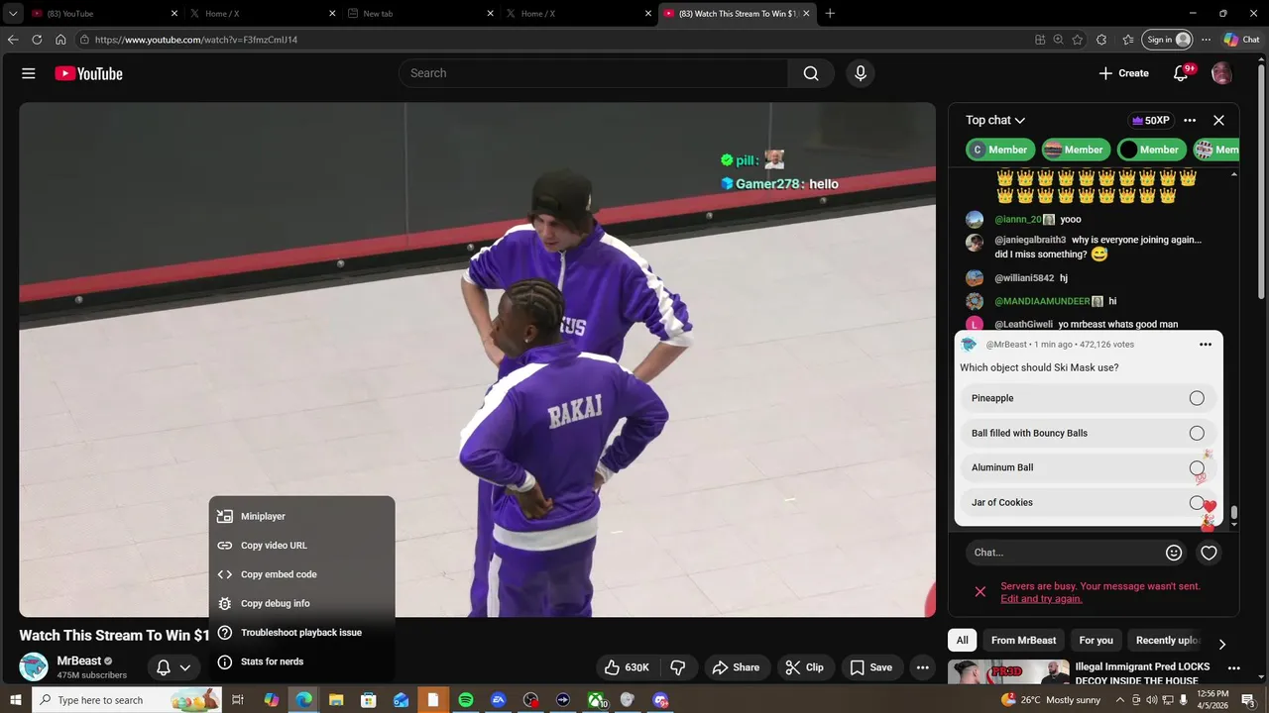This screenshot has height=713, width=1269.
Task: Open browser extensions puzzle icon
Action: click(1101, 40)
